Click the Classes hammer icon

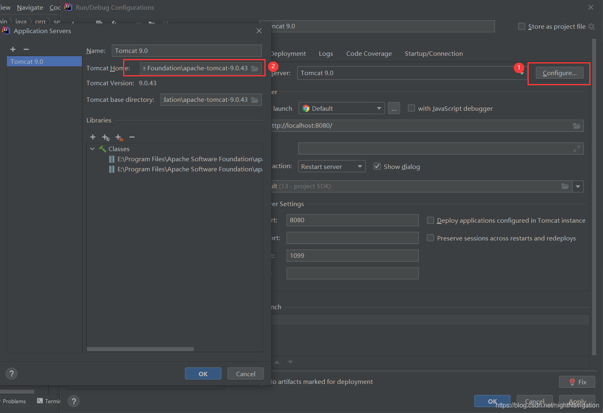103,149
